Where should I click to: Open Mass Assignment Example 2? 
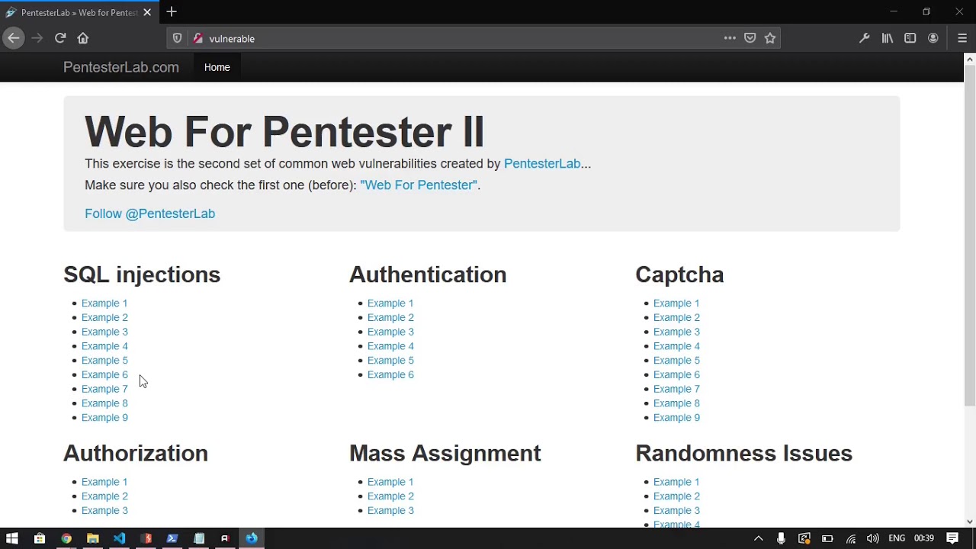[x=390, y=496]
